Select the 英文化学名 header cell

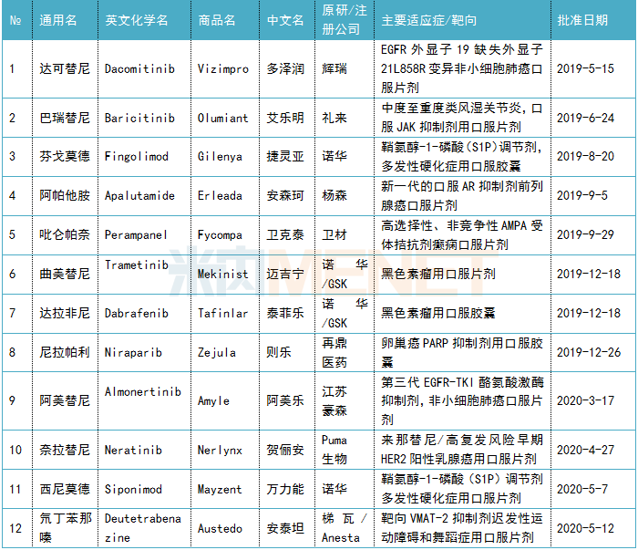coord(139,20)
